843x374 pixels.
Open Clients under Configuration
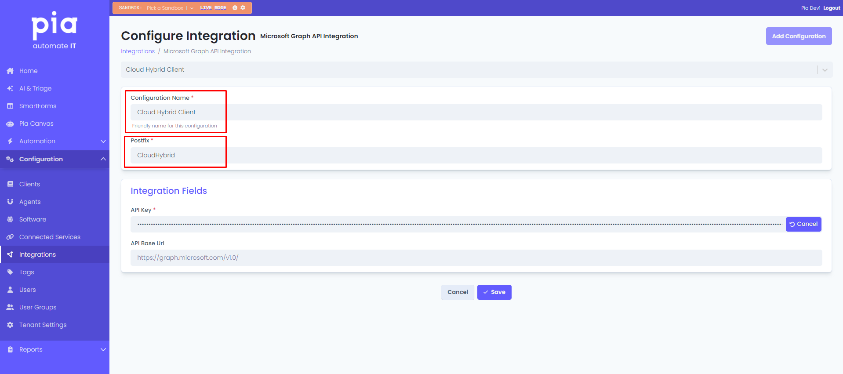(x=55, y=184)
